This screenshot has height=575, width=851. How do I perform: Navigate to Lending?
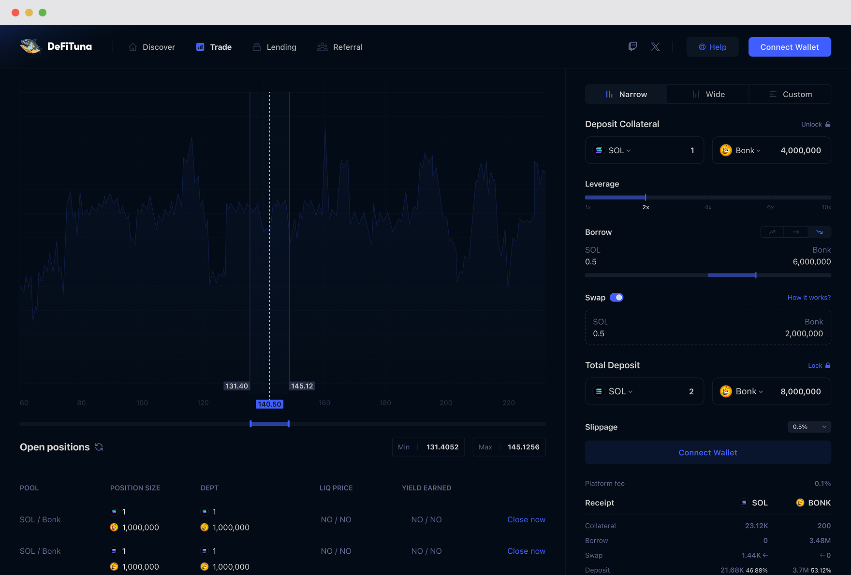274,47
